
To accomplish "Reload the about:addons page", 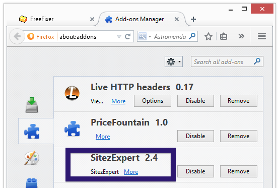I will pos(128,36).
